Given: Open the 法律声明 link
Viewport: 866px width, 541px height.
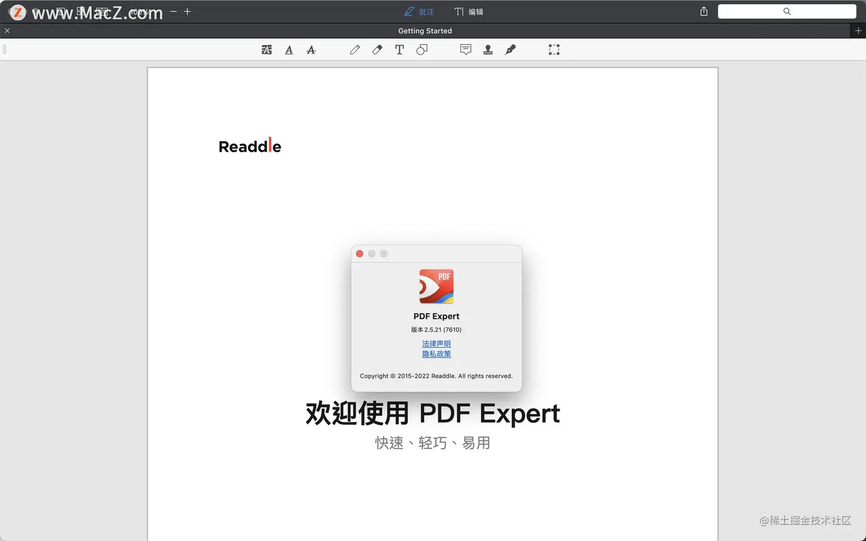Looking at the screenshot, I should pos(436,343).
